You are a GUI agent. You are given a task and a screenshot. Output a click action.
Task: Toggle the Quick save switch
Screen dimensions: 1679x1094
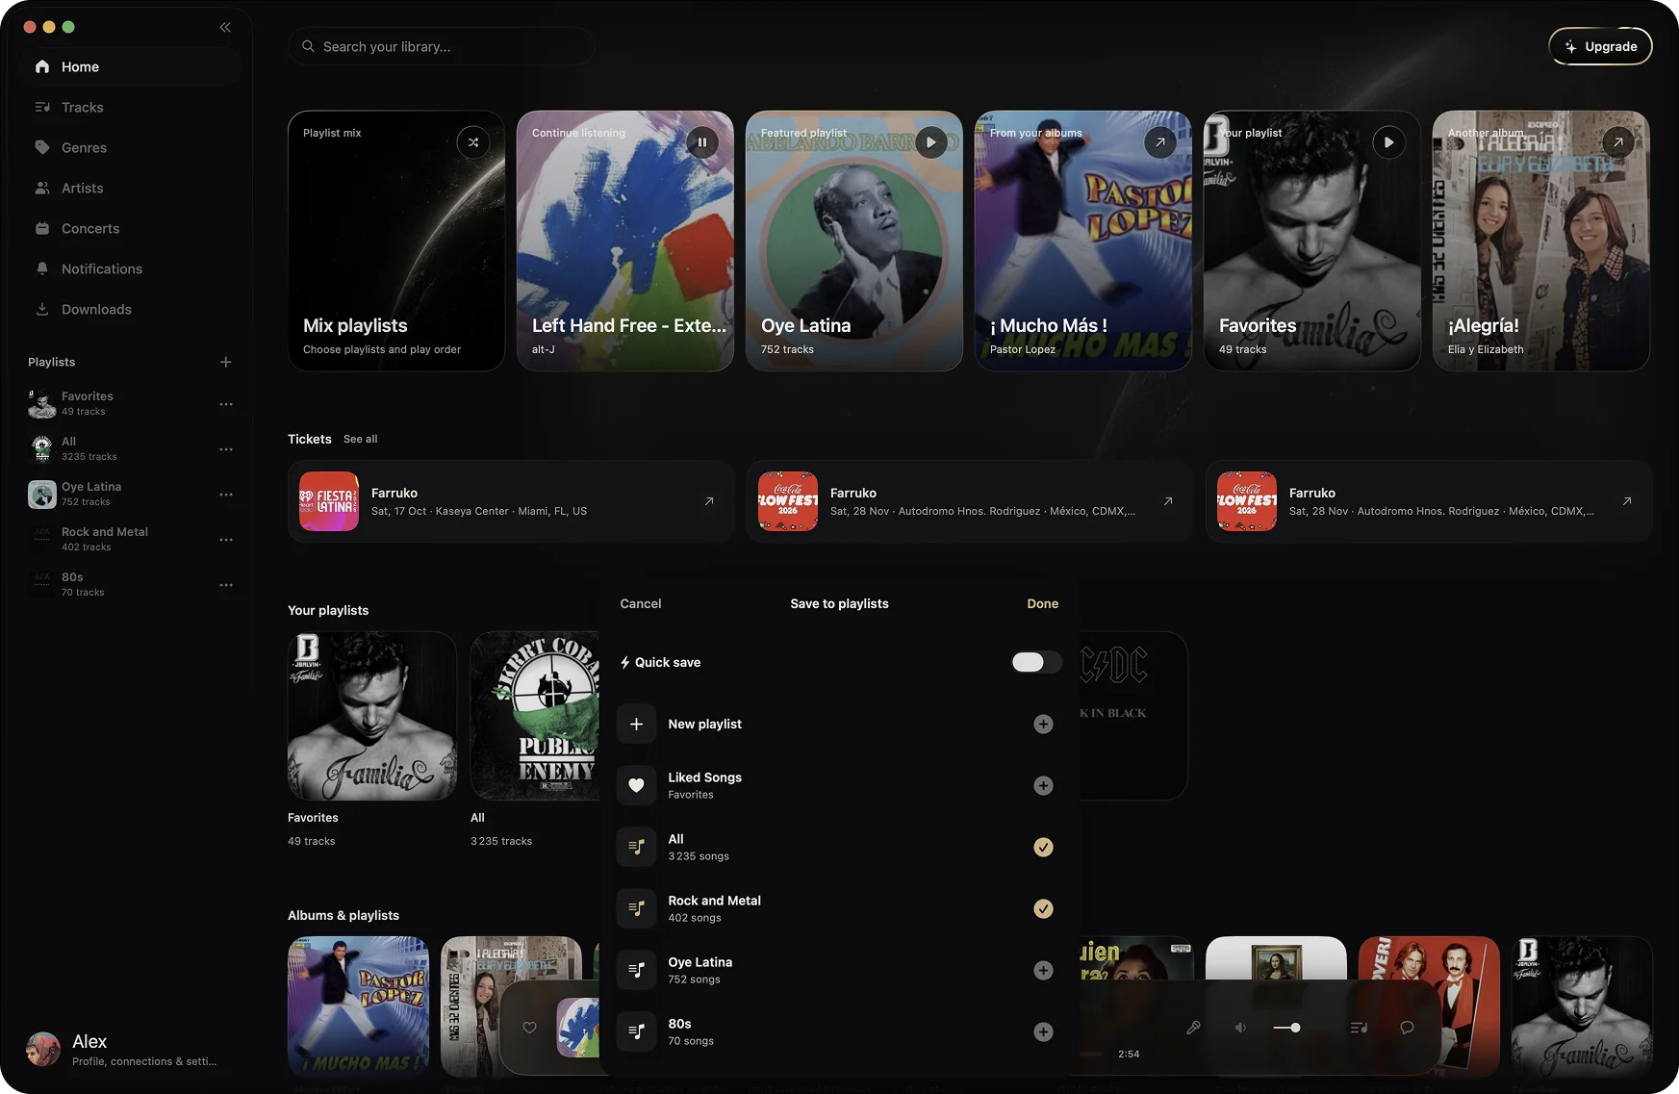[x=1037, y=662]
